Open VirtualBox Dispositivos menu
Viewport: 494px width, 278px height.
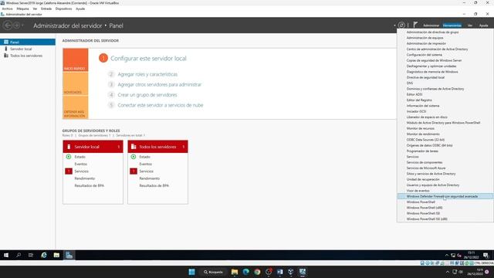point(63,8)
